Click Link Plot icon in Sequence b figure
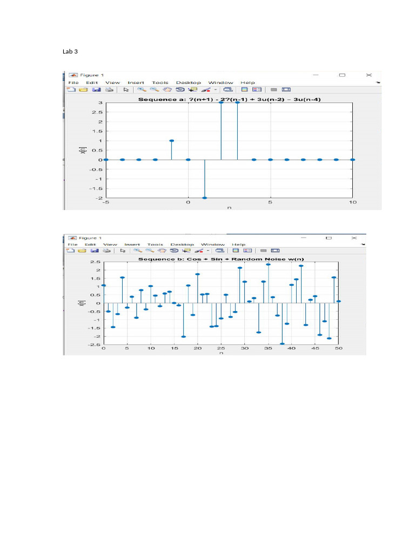The width and height of the screenshot is (415, 554). click(x=220, y=250)
